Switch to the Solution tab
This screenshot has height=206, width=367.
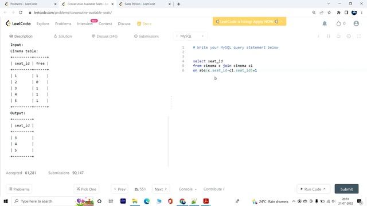(x=63, y=36)
